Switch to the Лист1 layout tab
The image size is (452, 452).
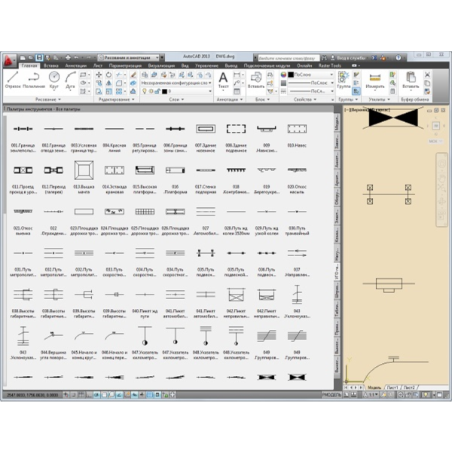[392, 388]
